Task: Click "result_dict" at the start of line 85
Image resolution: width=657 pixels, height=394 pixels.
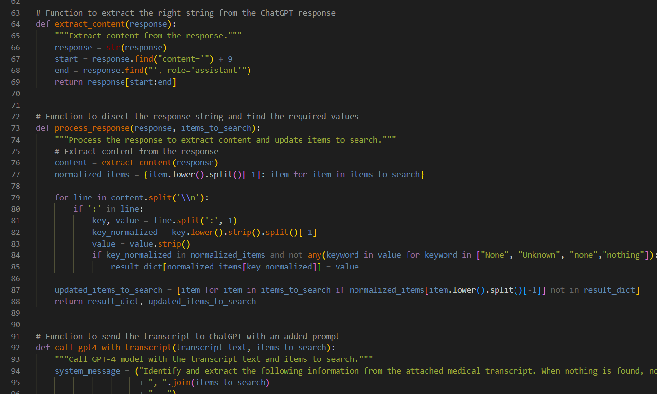Action: click(x=137, y=267)
